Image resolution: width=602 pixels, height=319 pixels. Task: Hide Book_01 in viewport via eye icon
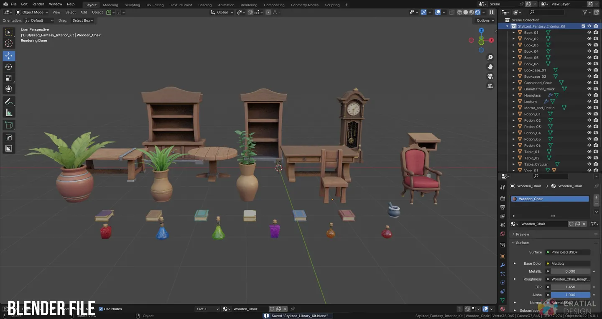(589, 33)
